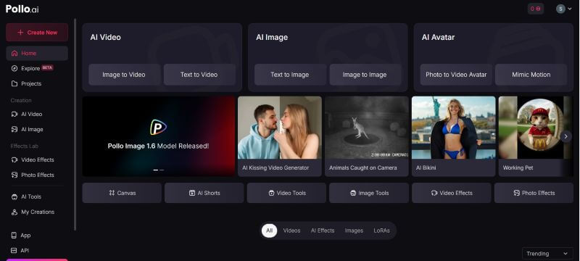580x261 pixels.
Task: Click the Video Effects sidebar icon
Action: pos(14,159)
